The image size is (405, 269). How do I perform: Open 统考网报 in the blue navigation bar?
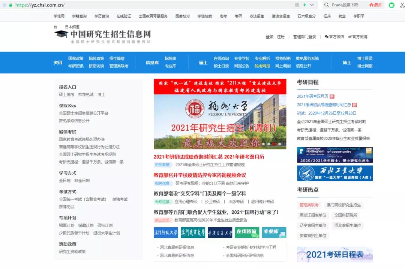tap(262, 66)
